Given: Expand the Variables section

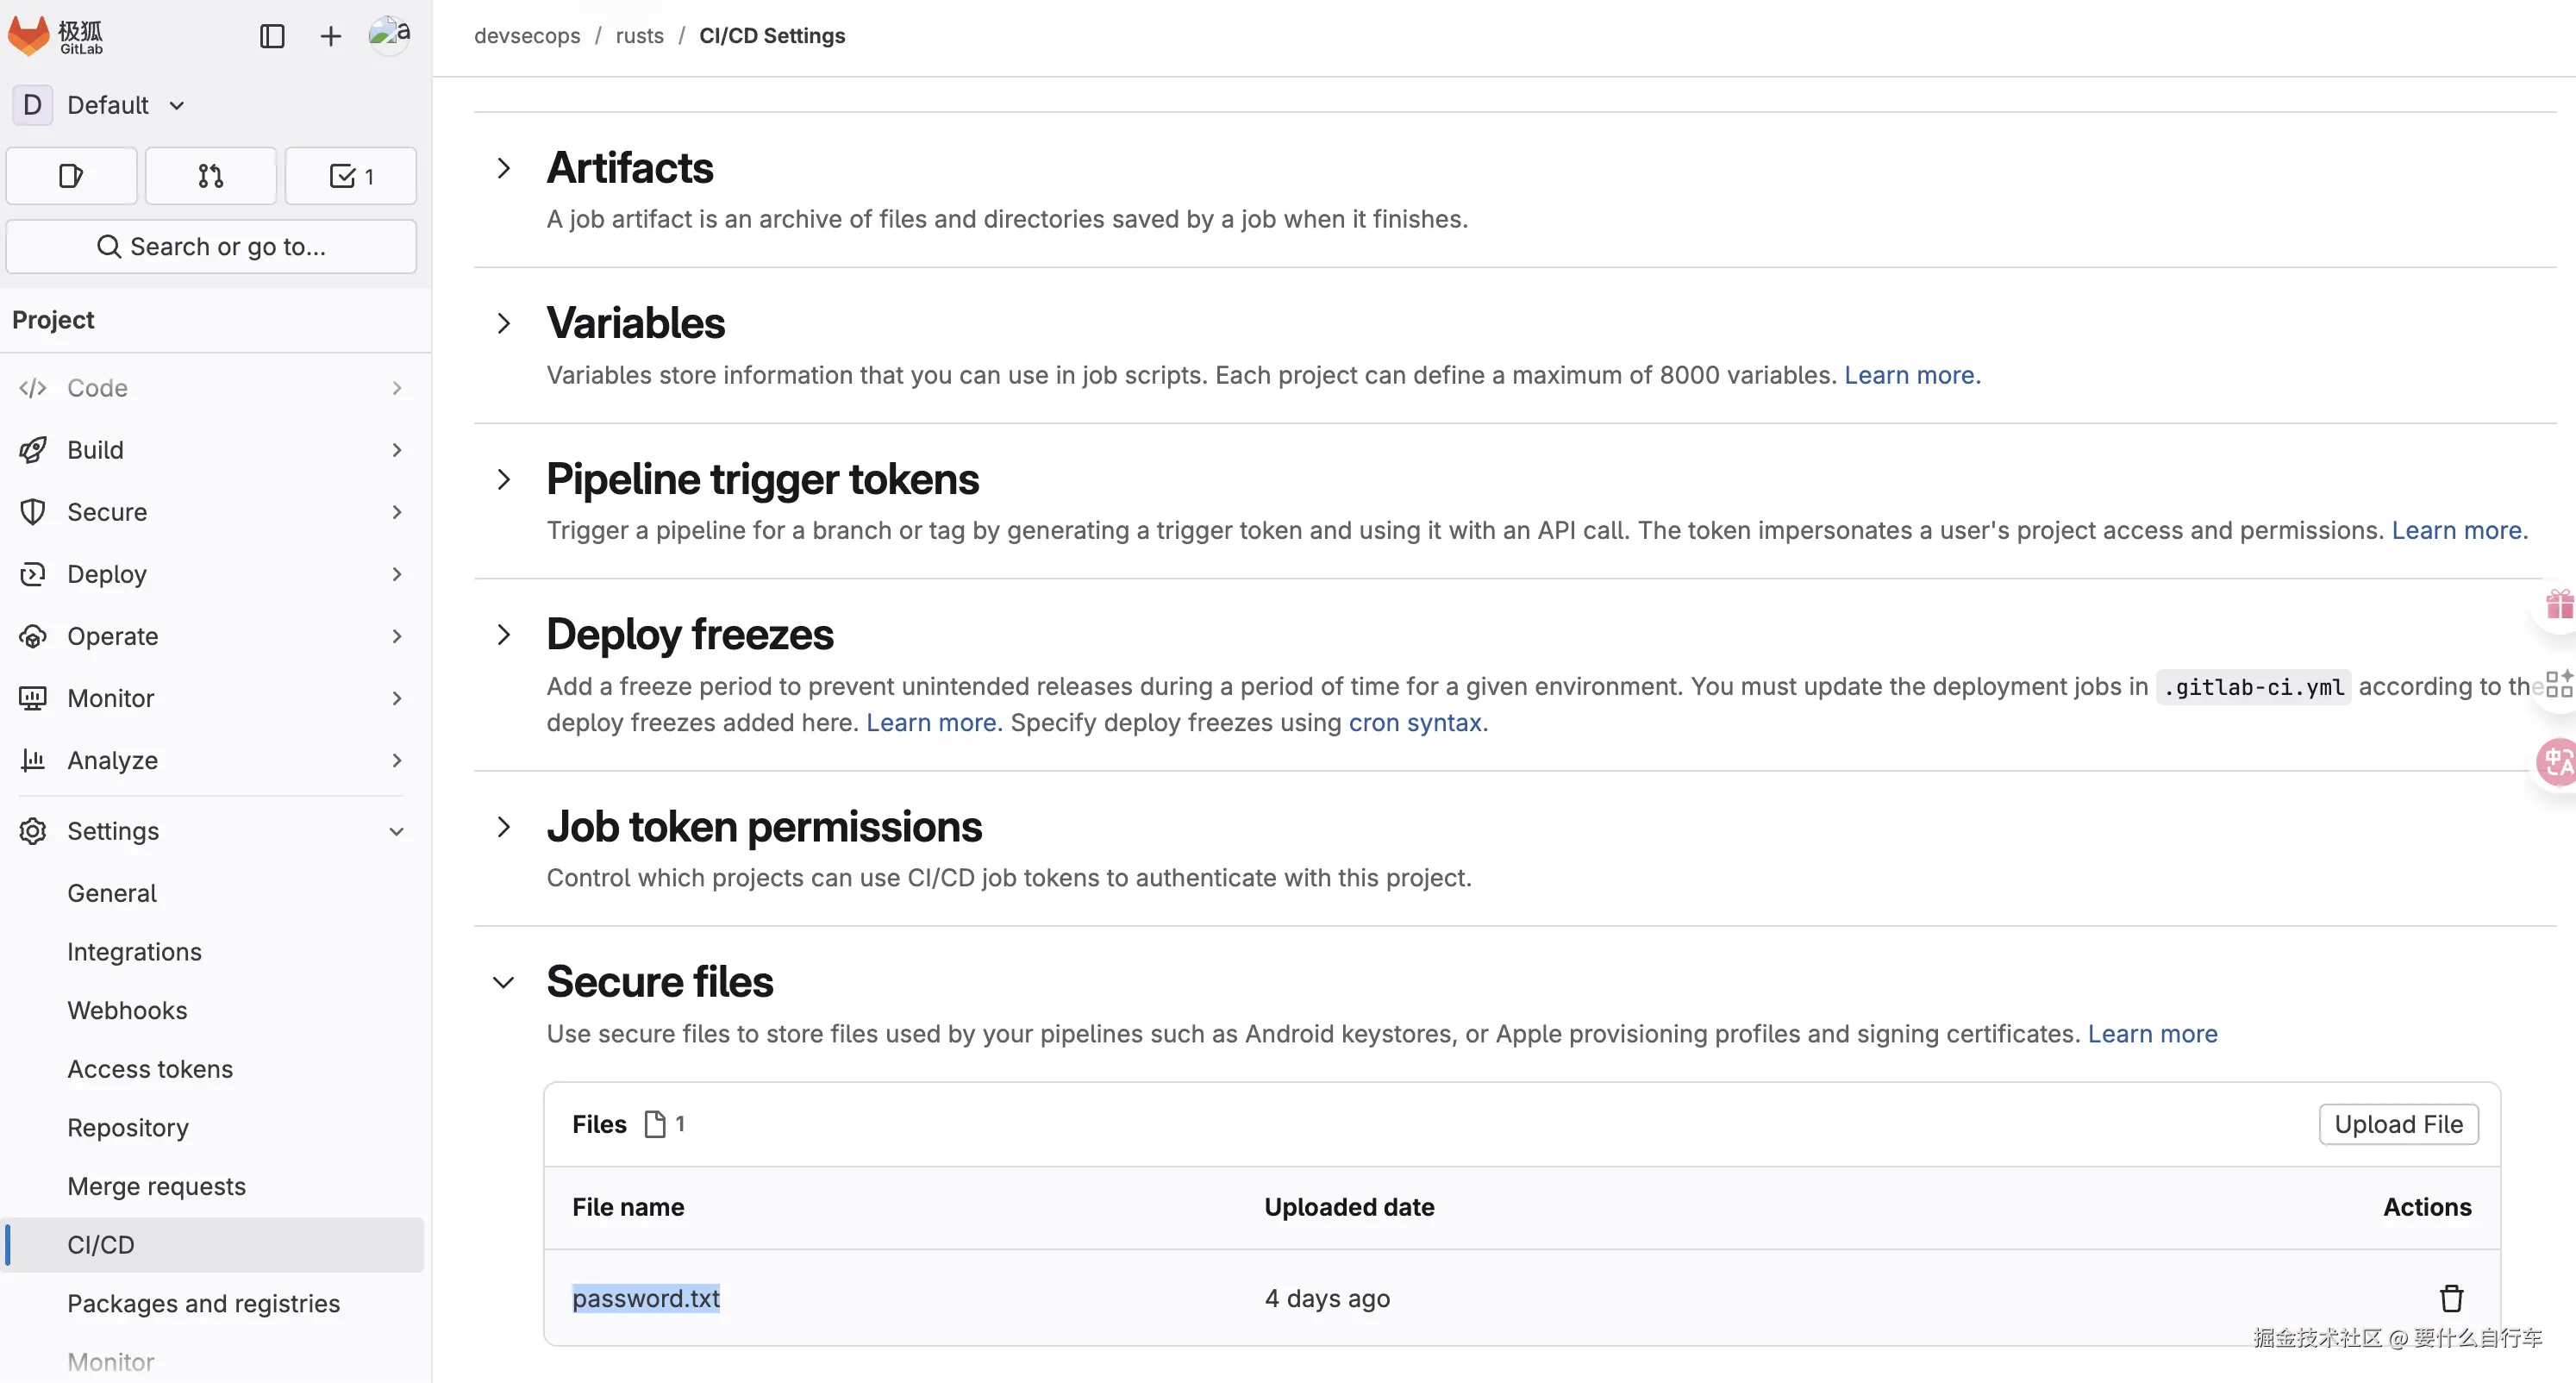Looking at the screenshot, I should 504,323.
